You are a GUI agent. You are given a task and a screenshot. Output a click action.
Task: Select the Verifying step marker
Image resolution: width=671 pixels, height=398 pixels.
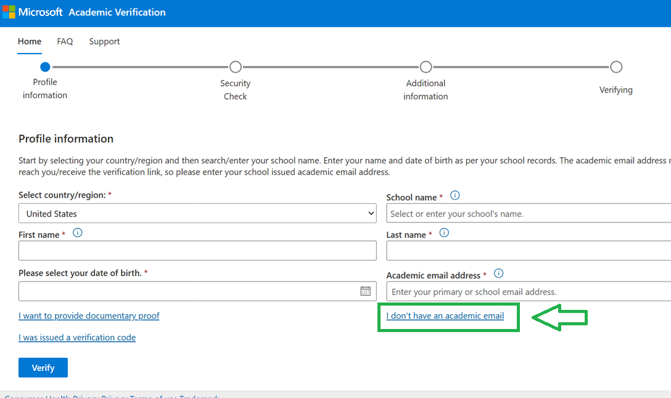coord(616,67)
